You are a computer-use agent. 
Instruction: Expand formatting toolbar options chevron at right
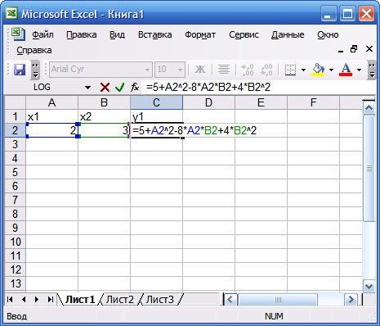tap(372, 70)
